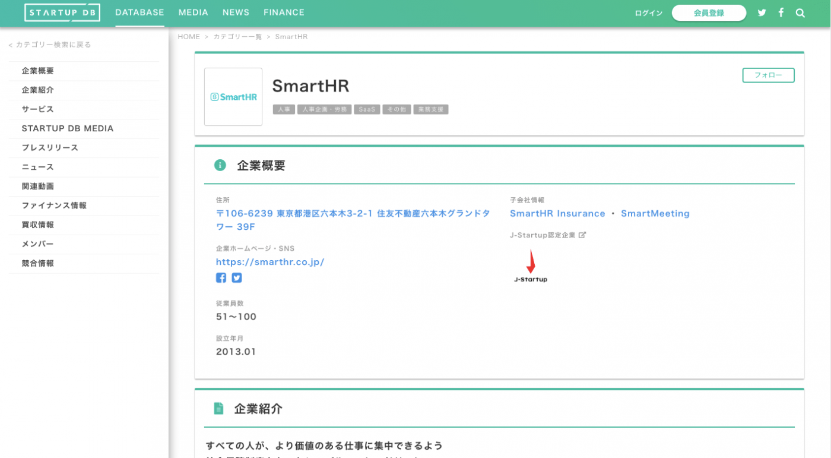Click the founding date 2013.01
Viewport: 831px width, 458px height.
236,352
